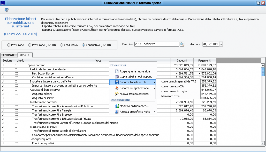The height and width of the screenshot is (152, 266).
Task: Click the 'Copia tabella negli appunti' icon
Action: coord(116,77)
